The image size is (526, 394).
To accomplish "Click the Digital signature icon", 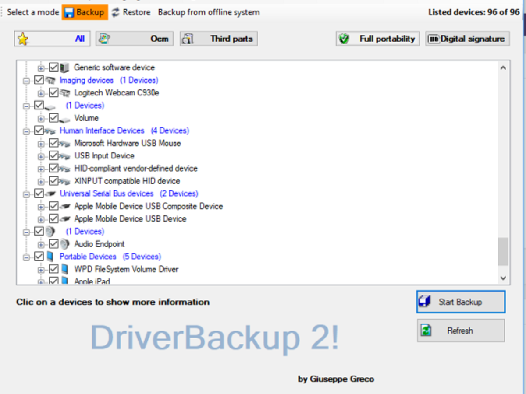I will tap(434, 39).
